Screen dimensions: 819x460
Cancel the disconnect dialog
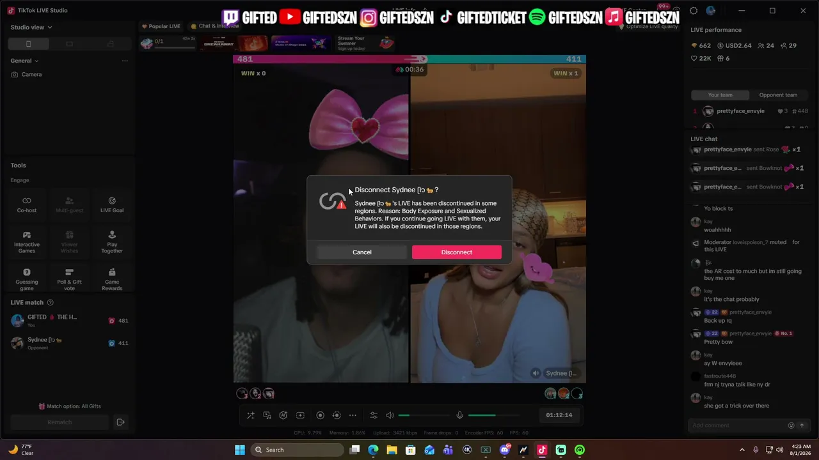tap(362, 252)
